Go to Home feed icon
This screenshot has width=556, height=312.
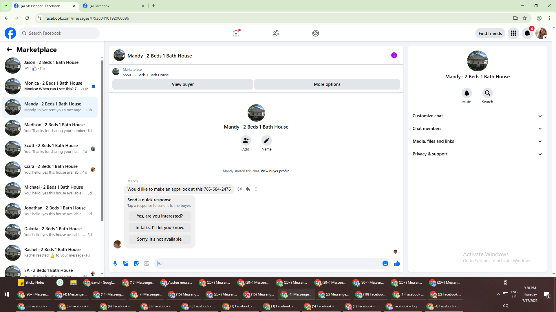pos(236,33)
